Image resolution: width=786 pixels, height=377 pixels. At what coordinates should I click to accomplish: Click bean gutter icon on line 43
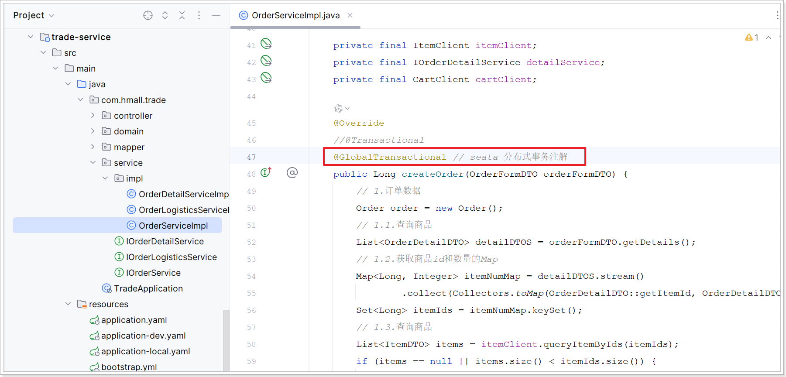pos(266,78)
